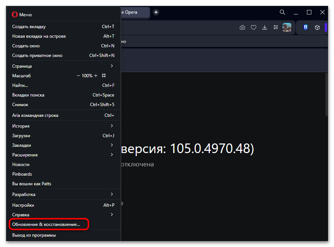The width and height of the screenshot is (334, 247).
Task: Switch to the Opera tab
Action: pos(135,12)
